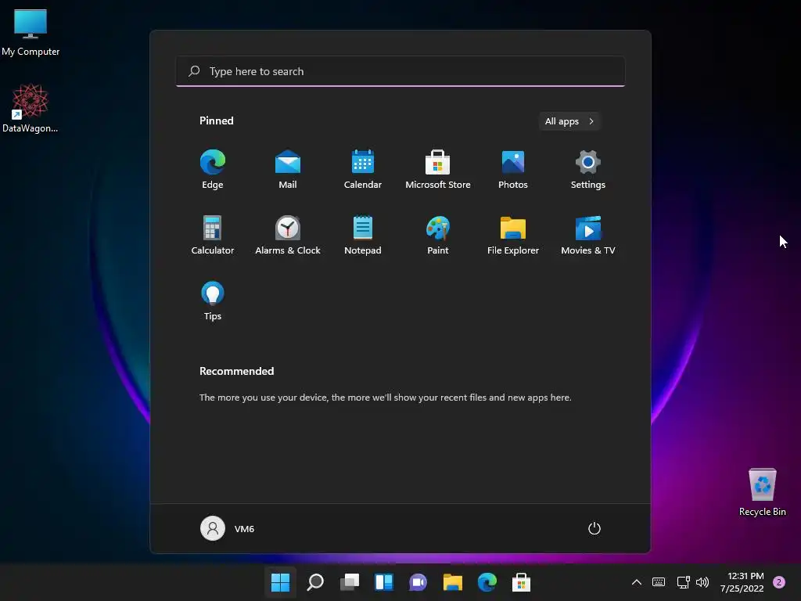Click the Start button on taskbar

click(281, 582)
